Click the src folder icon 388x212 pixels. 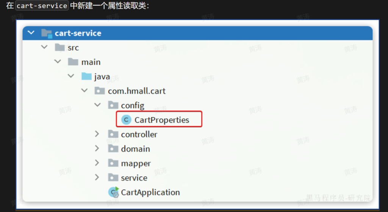[x=60, y=47]
